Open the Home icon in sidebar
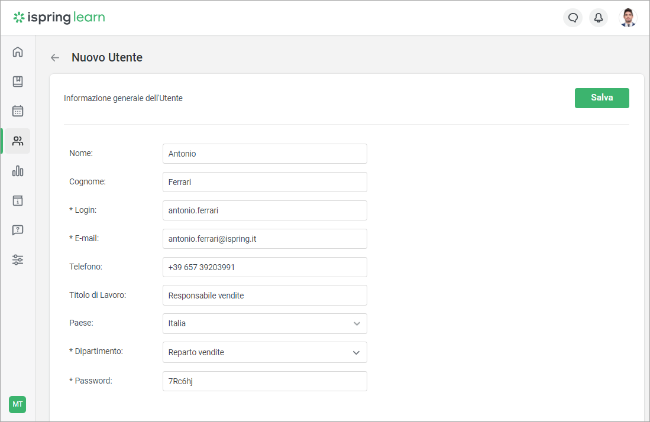 (18, 52)
